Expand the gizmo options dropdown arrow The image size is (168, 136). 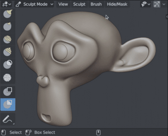[164, 4]
